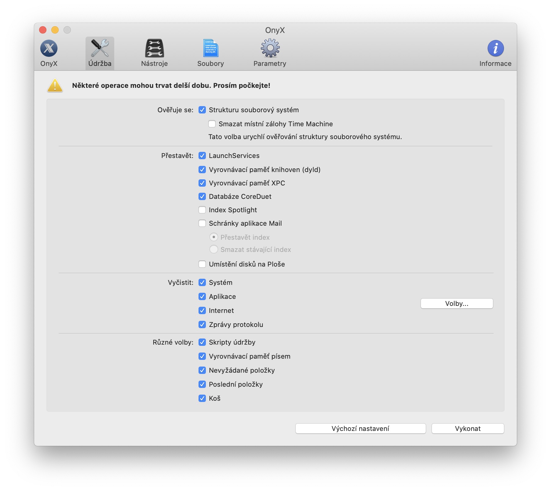The width and height of the screenshot is (551, 491).
Task: Enable Umístění disků na Ploše
Action: [202, 264]
